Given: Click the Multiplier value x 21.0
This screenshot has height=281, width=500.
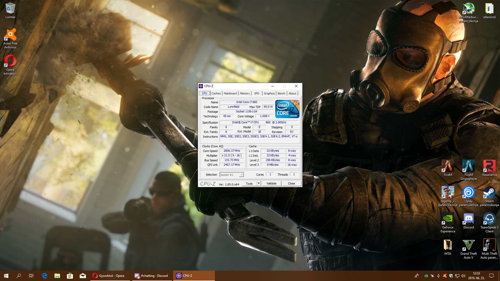Looking at the screenshot, I should coord(232,155).
